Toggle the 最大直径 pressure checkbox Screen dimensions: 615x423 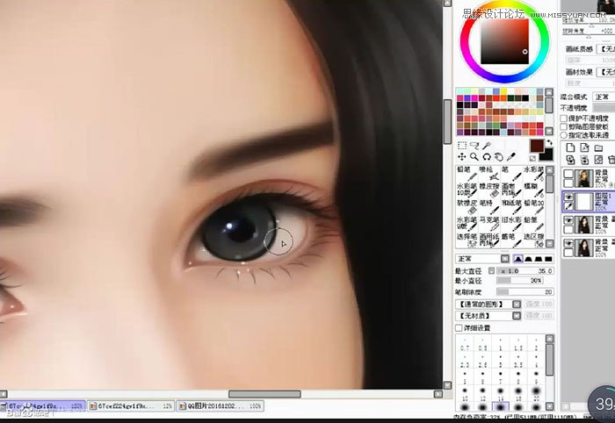(x=491, y=270)
